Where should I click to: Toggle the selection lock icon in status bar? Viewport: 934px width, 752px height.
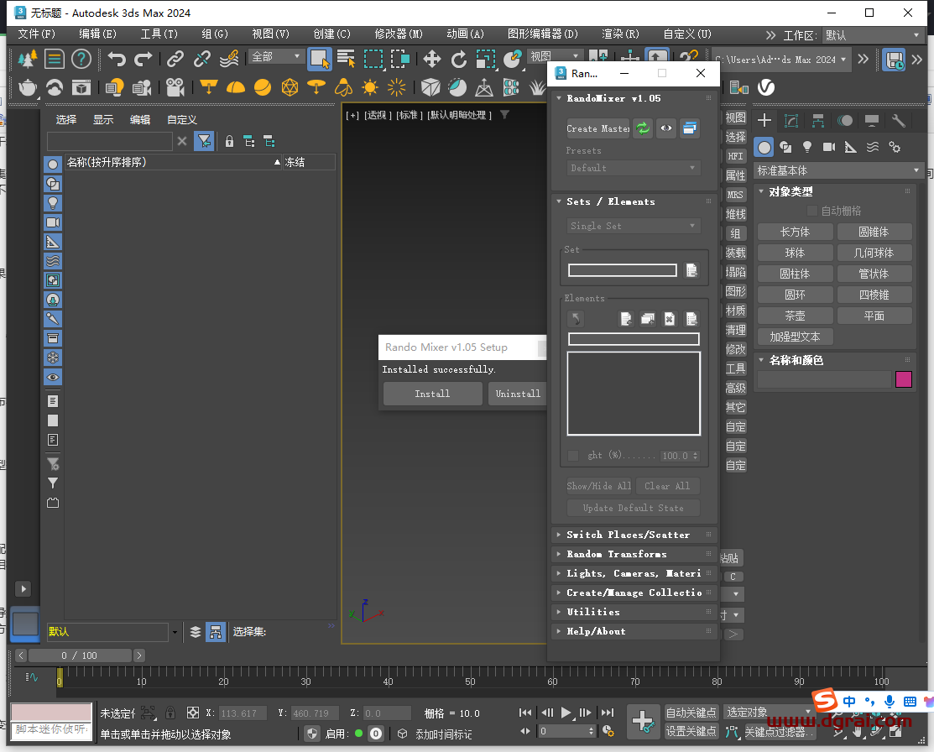[x=170, y=713]
